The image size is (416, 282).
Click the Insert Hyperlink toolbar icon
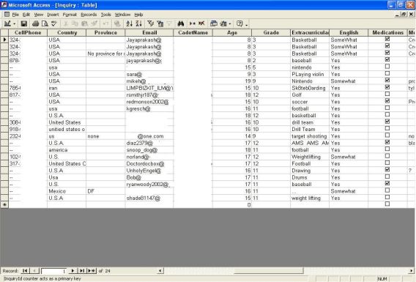[x=117, y=24]
